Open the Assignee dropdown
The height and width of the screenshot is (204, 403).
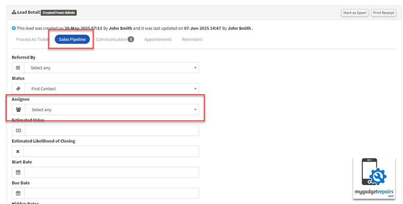(x=112, y=110)
